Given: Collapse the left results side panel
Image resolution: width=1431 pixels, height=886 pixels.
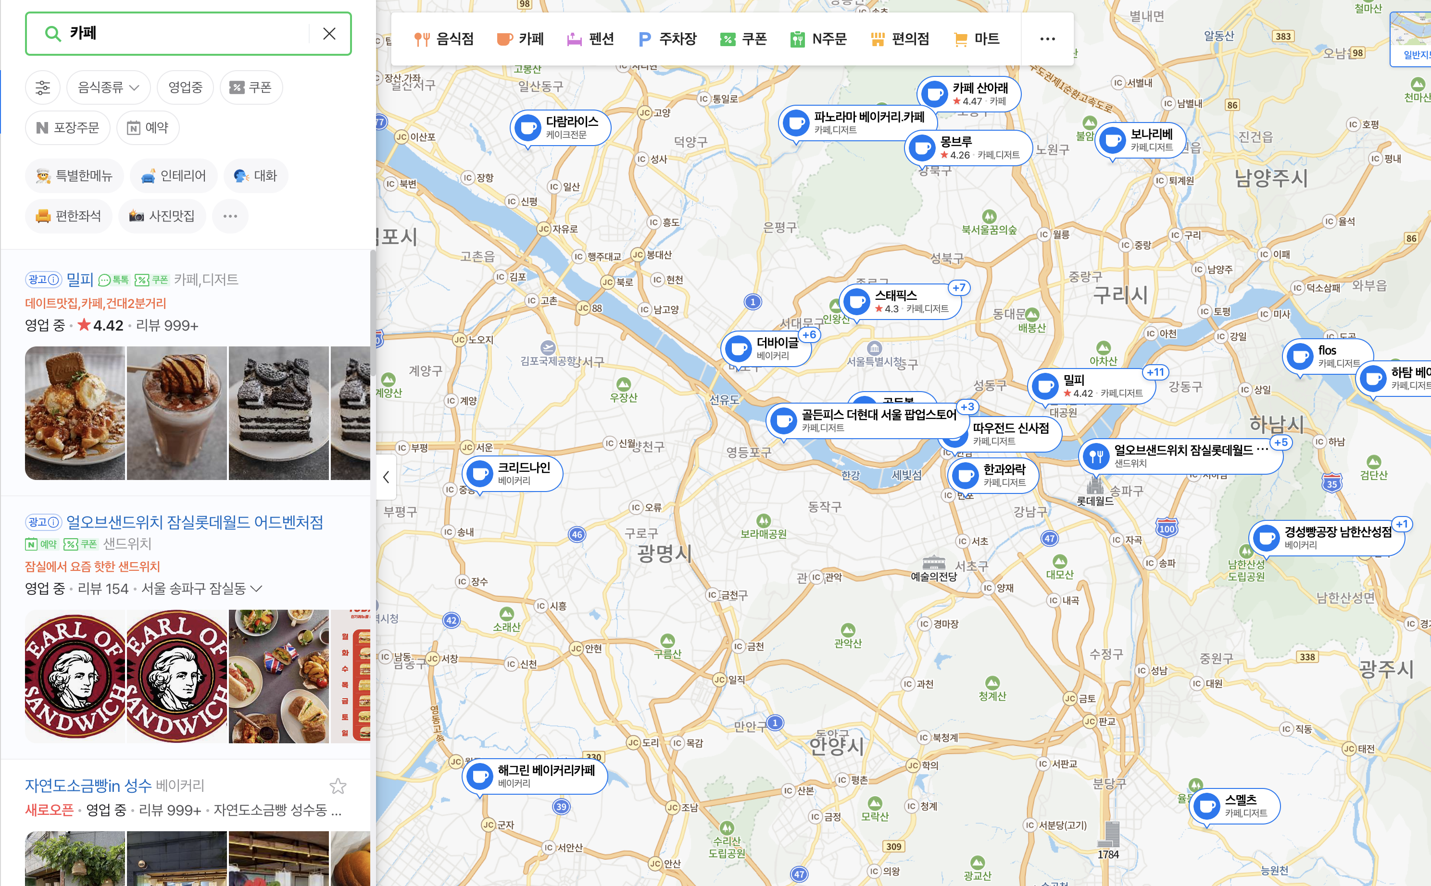Looking at the screenshot, I should [x=386, y=477].
